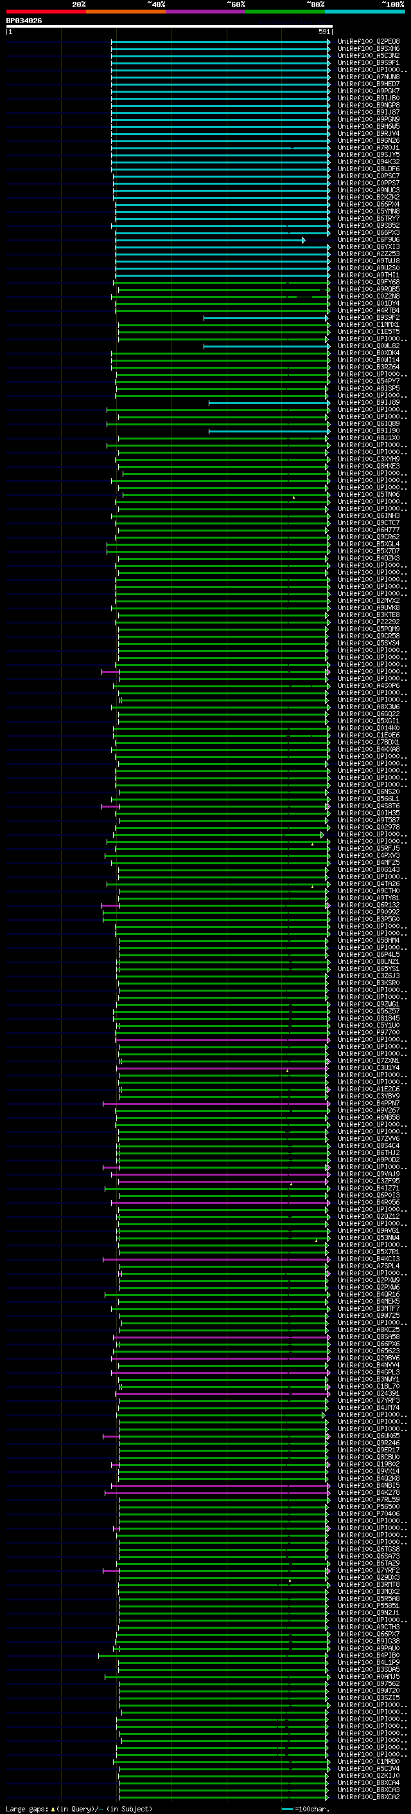Select hit UniRef100_B9NGP8
The width and height of the screenshot is (411, 1814).
[x=369, y=106]
